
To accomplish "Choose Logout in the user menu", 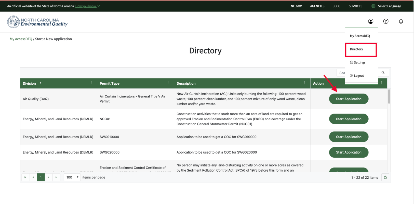I will pos(357,76).
